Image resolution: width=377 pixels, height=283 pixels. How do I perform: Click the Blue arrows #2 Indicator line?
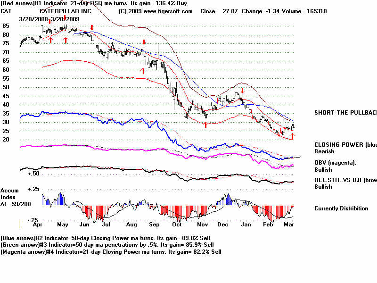106,238
